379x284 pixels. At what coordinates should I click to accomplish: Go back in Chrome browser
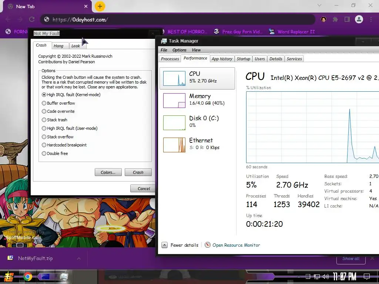[x=8, y=19]
